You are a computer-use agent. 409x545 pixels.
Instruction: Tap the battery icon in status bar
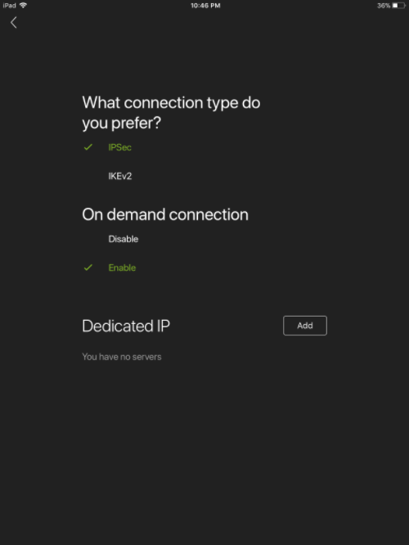point(399,6)
